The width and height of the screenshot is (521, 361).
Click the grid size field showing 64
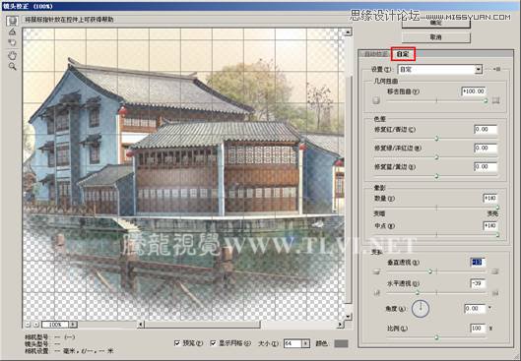(293, 343)
